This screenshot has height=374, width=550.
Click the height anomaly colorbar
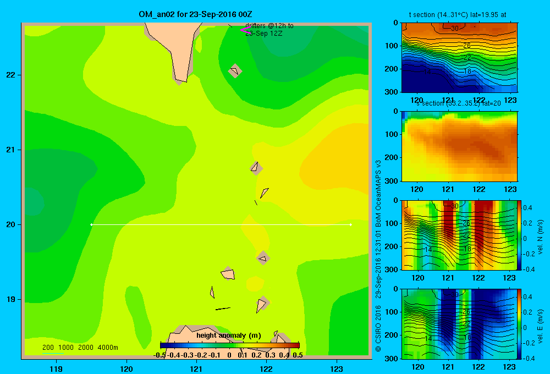[x=230, y=345]
